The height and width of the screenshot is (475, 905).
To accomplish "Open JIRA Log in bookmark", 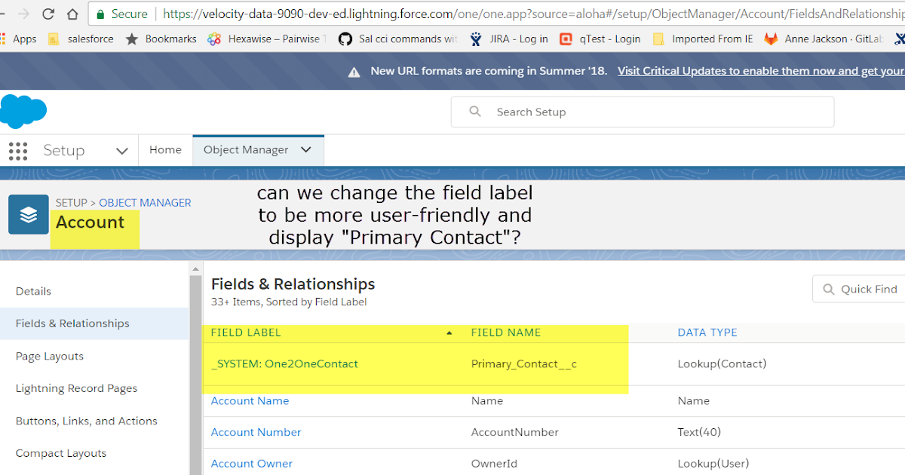I will click(508, 39).
